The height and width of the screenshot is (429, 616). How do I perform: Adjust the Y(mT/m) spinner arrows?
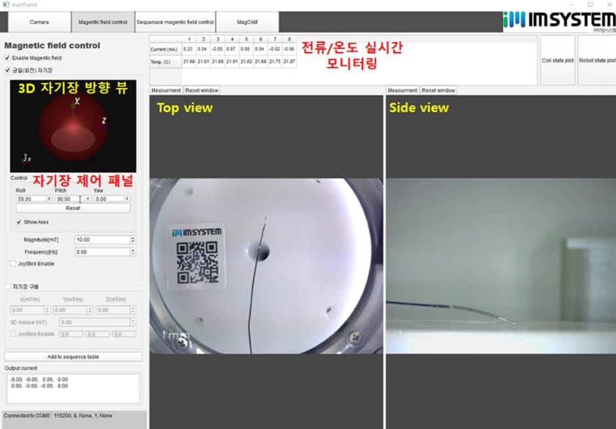pos(90,310)
